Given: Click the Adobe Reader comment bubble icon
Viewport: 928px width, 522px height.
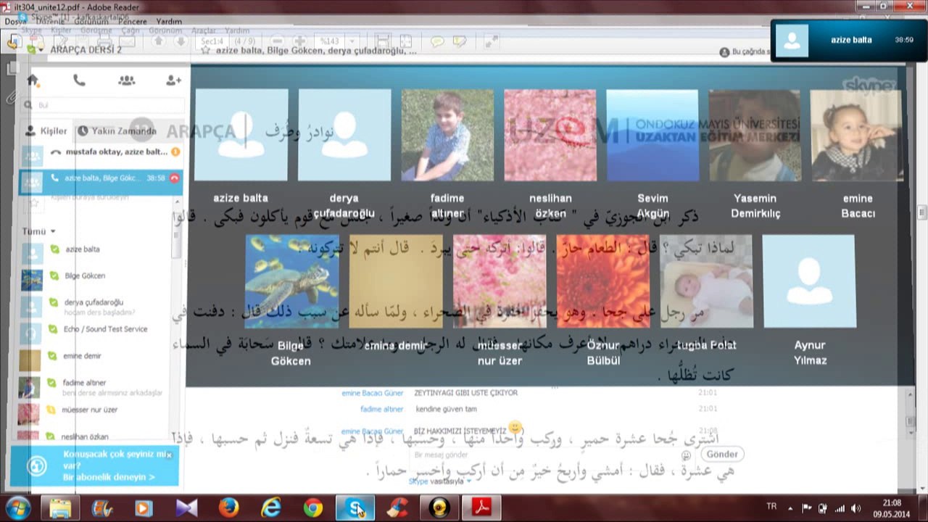Looking at the screenshot, I should pyautogui.click(x=436, y=41).
